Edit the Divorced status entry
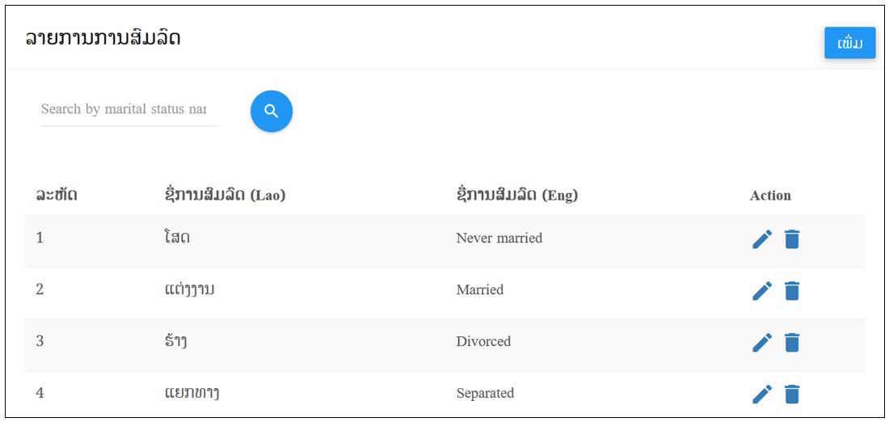The image size is (889, 422). (x=762, y=343)
